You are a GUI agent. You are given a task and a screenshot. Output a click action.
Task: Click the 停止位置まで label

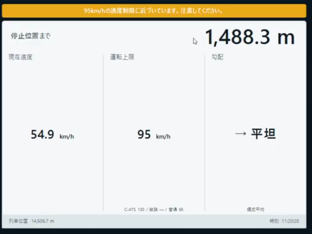click(x=31, y=36)
